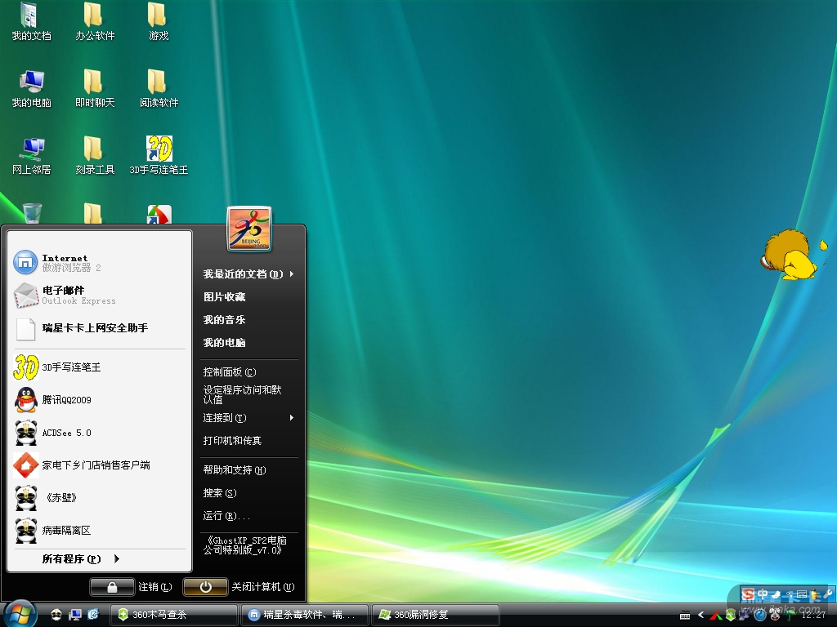Image resolution: width=837 pixels, height=627 pixels.
Task: Switch to 360木马查杀 taskbar window
Action: coord(173,615)
